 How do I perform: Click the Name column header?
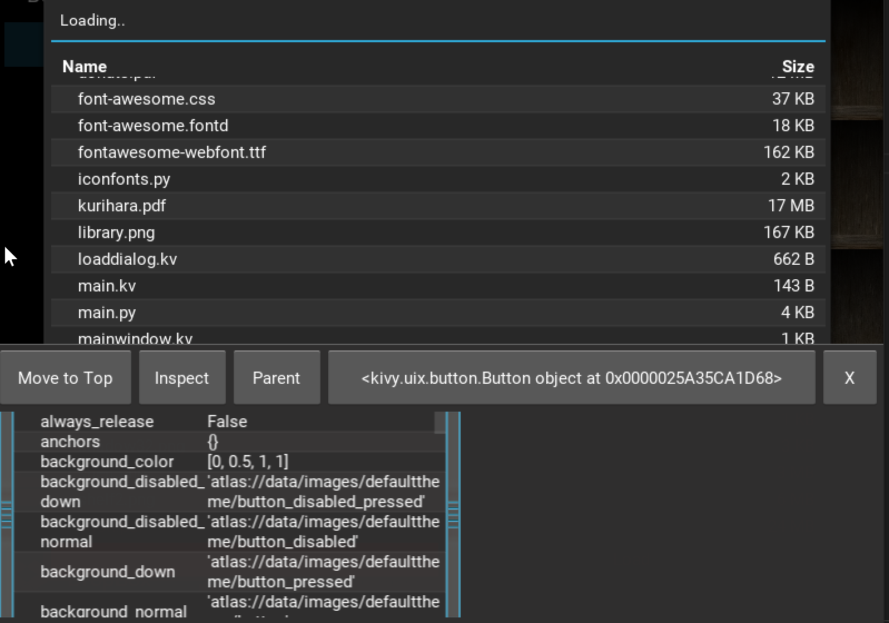point(85,67)
